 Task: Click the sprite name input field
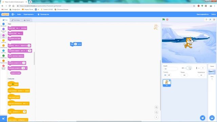tap(170, 69)
